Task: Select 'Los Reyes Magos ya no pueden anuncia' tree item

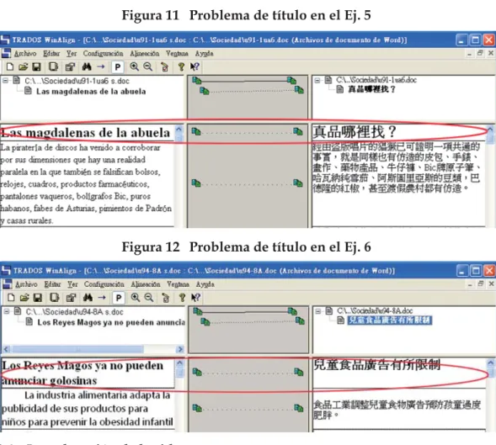Action: click(x=111, y=322)
